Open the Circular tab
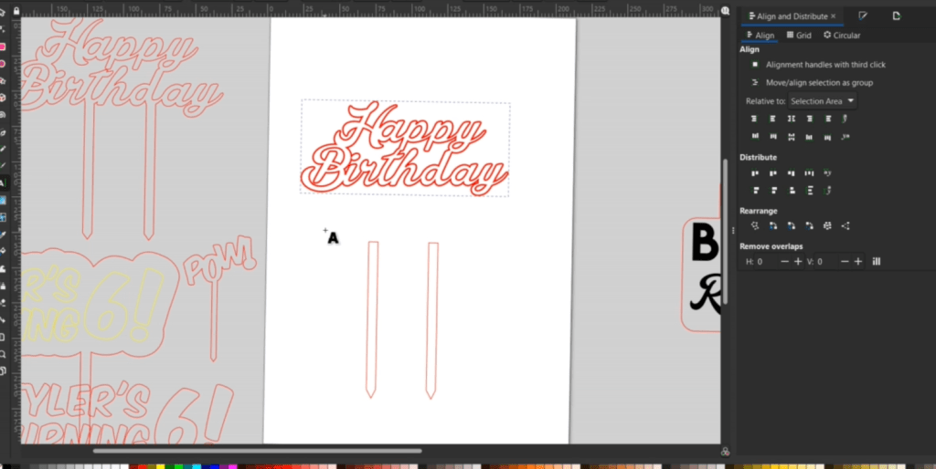Viewport: 936px width, 469px height. pyautogui.click(x=841, y=36)
